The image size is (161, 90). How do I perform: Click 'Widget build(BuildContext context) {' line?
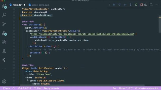tap(45, 68)
